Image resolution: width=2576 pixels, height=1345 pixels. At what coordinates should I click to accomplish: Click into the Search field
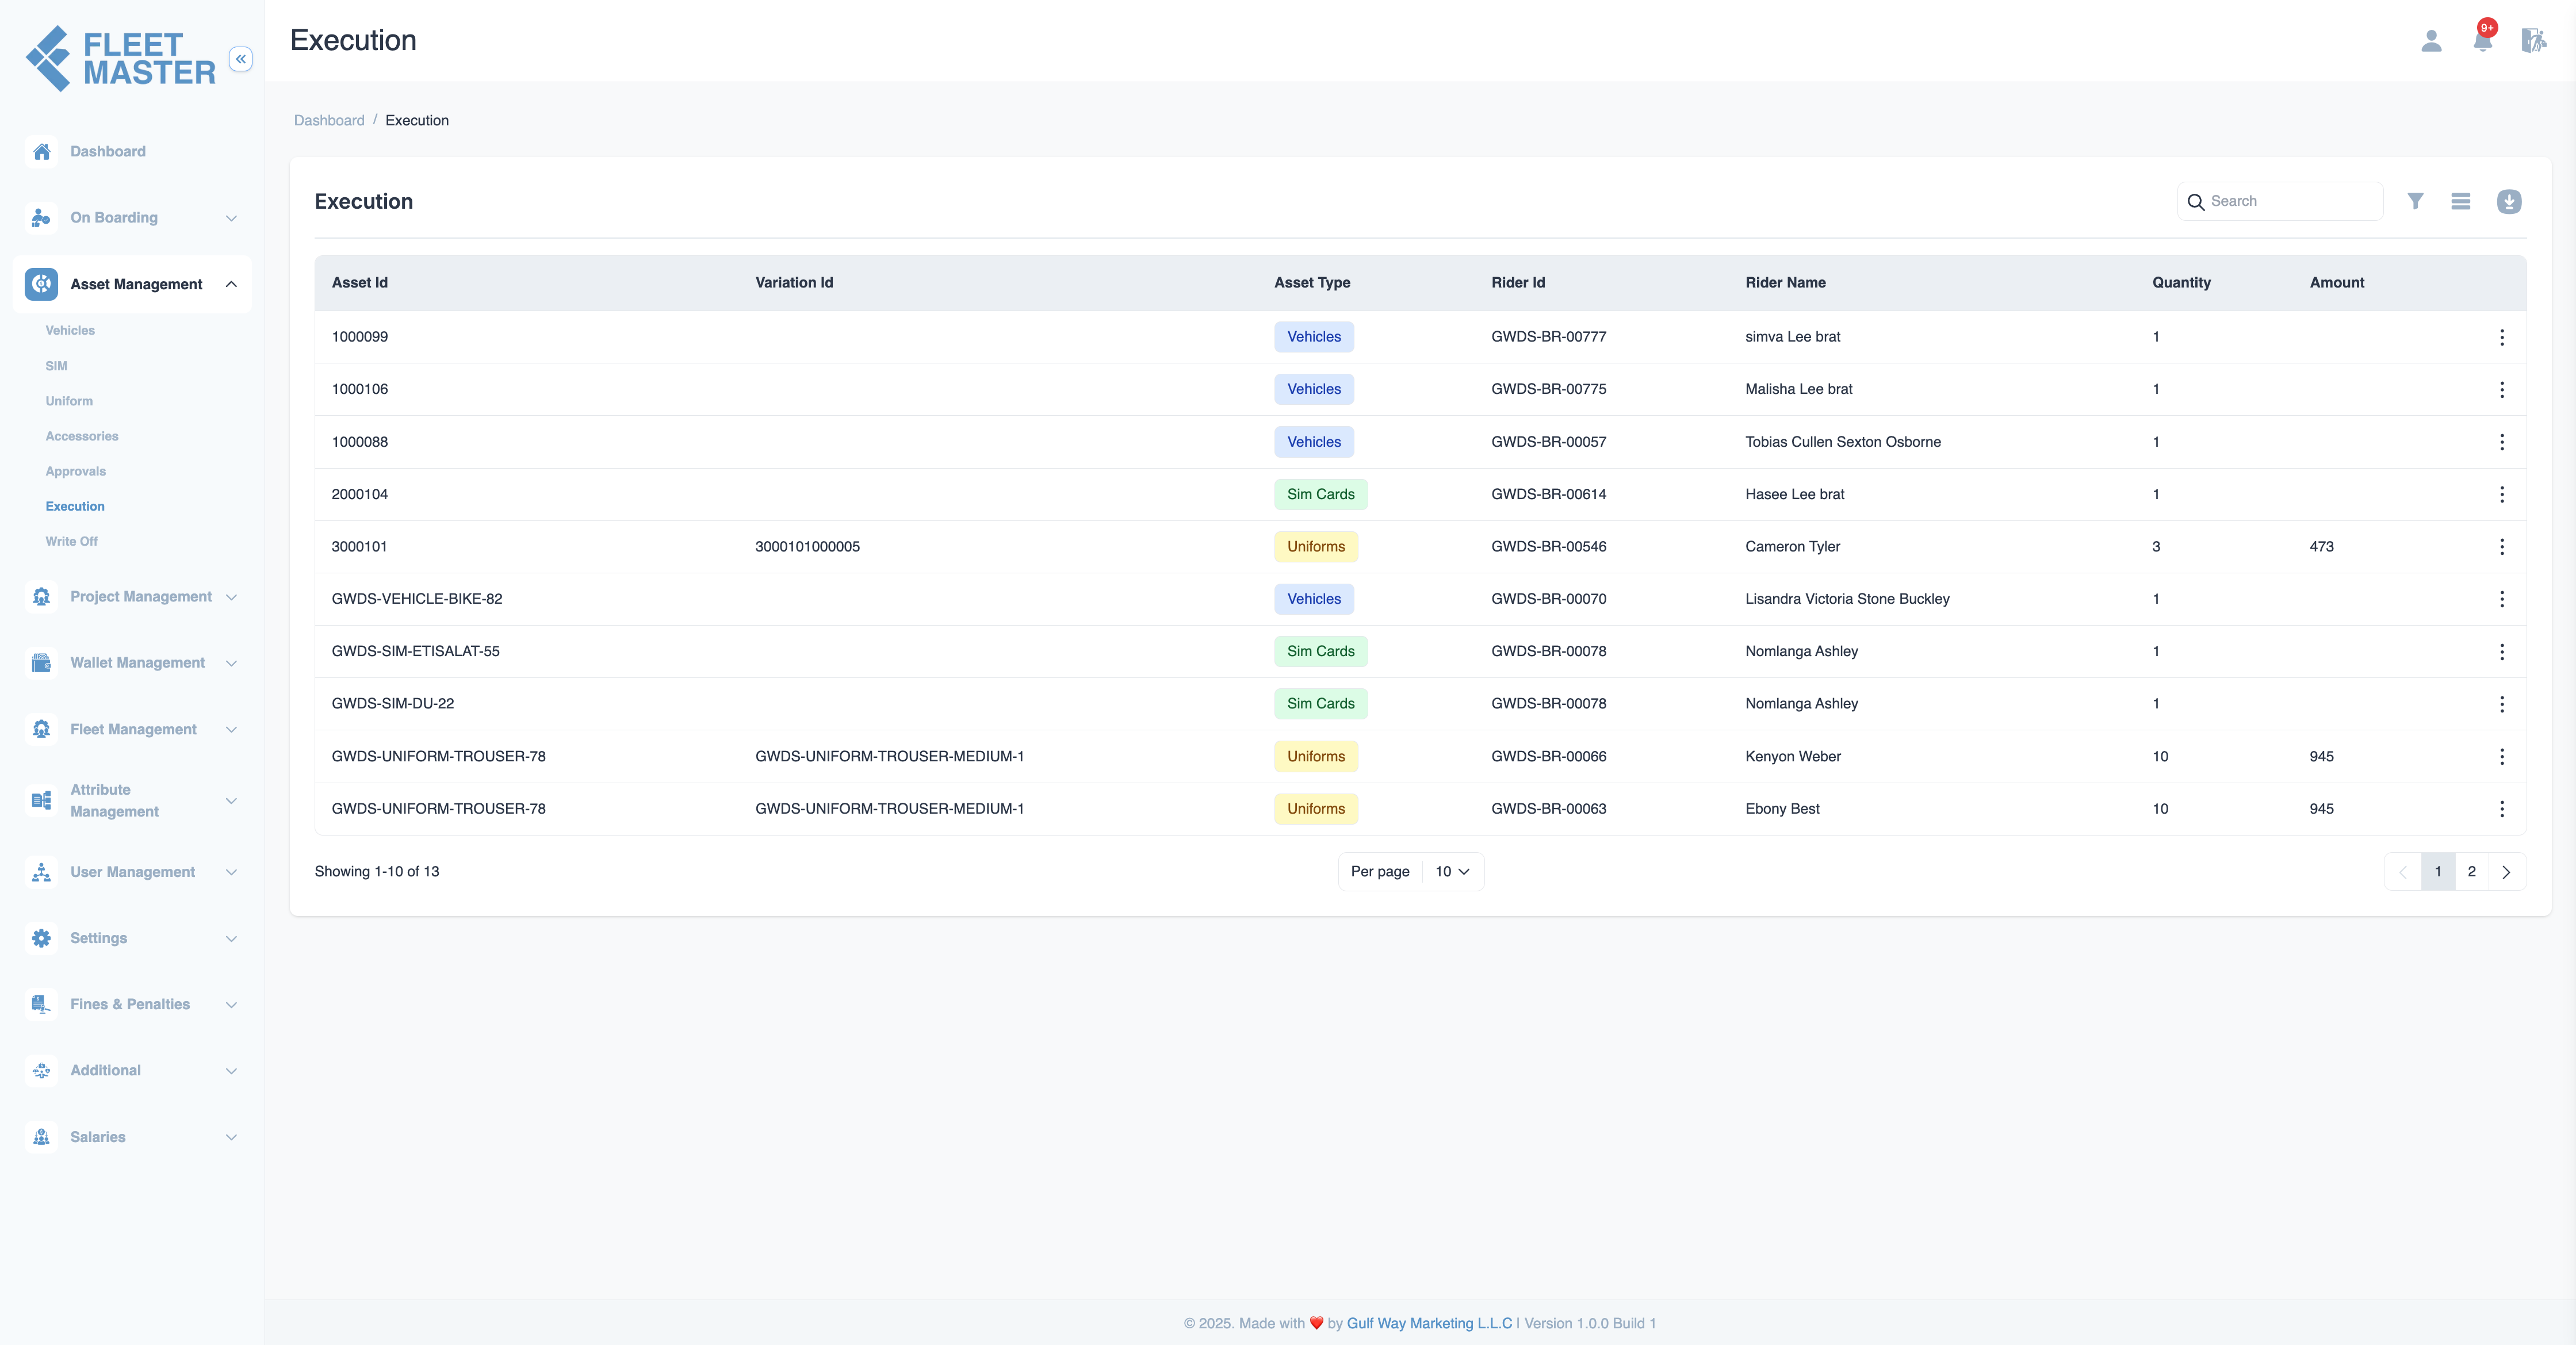pos(2280,201)
